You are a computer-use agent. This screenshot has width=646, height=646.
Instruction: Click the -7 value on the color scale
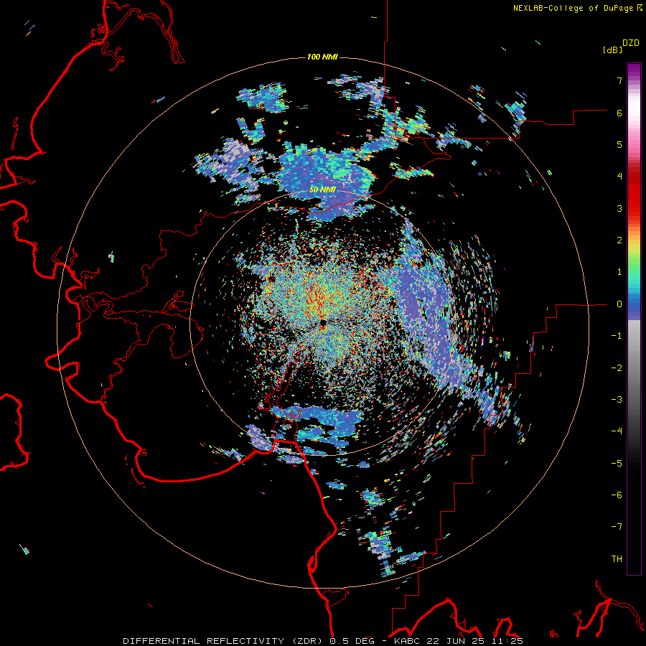(x=617, y=527)
